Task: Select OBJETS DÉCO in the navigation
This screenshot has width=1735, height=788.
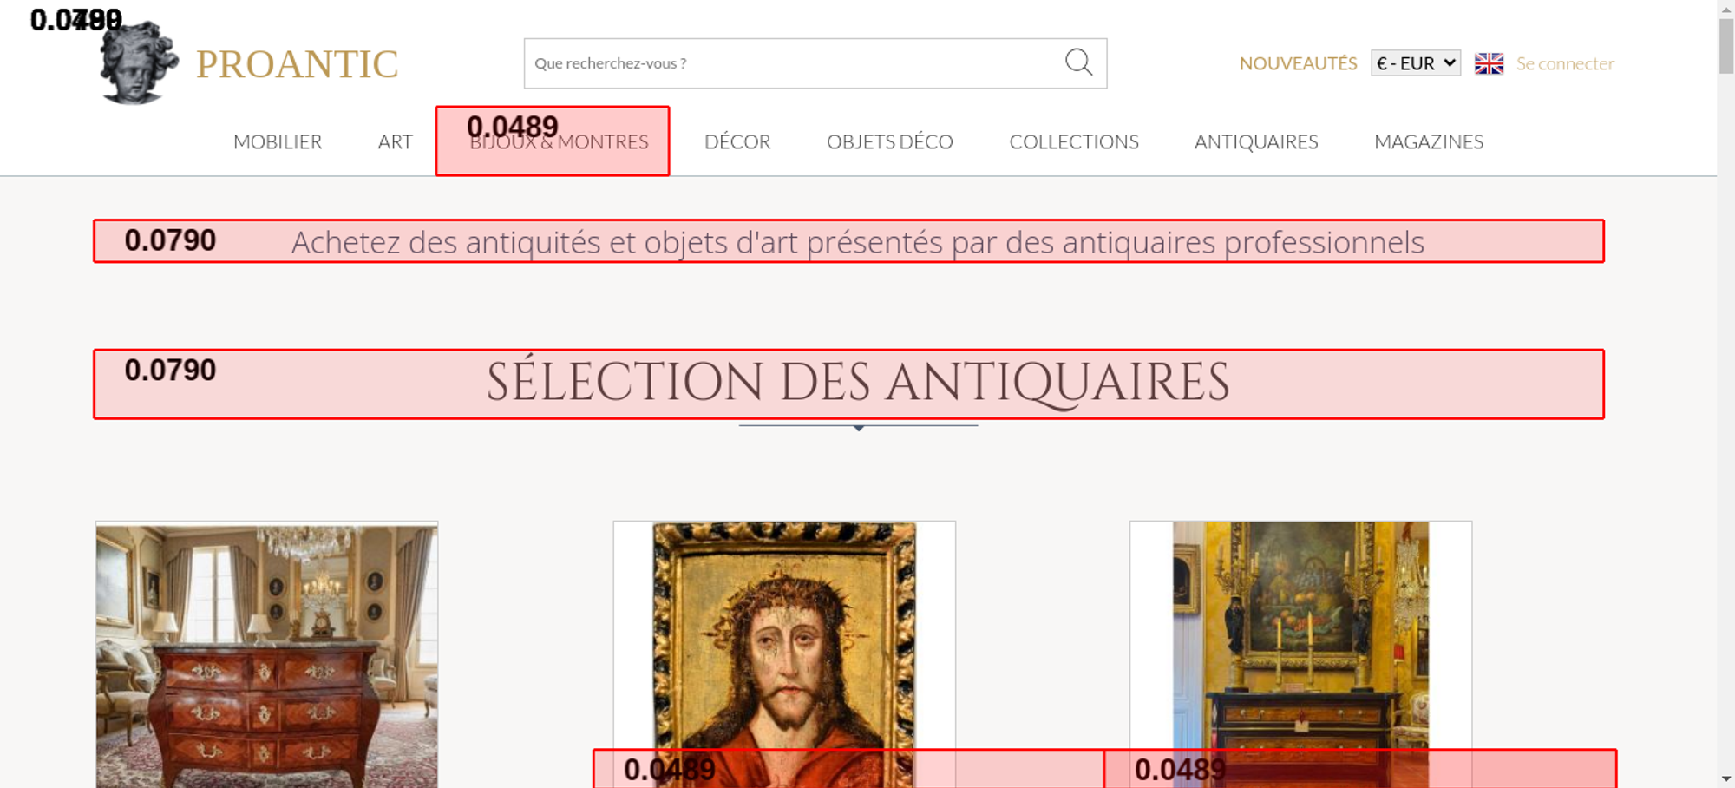Action: point(889,141)
